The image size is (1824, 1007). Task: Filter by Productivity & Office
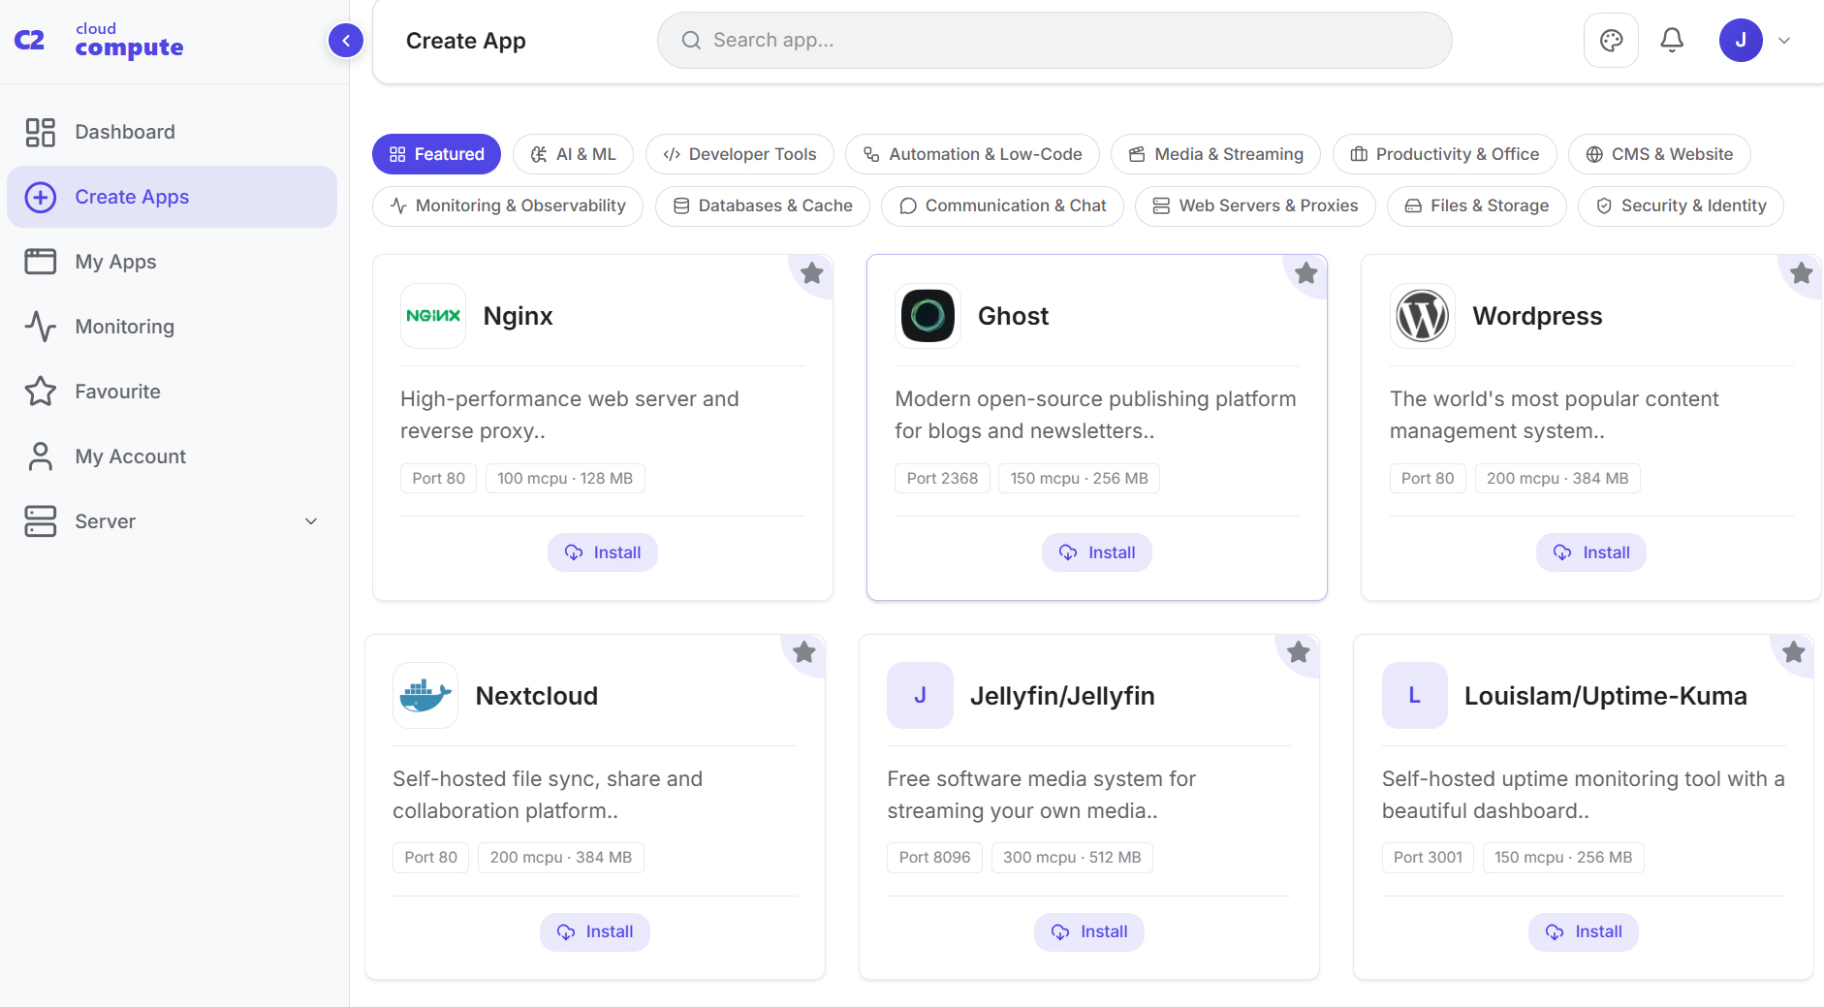(x=1444, y=154)
